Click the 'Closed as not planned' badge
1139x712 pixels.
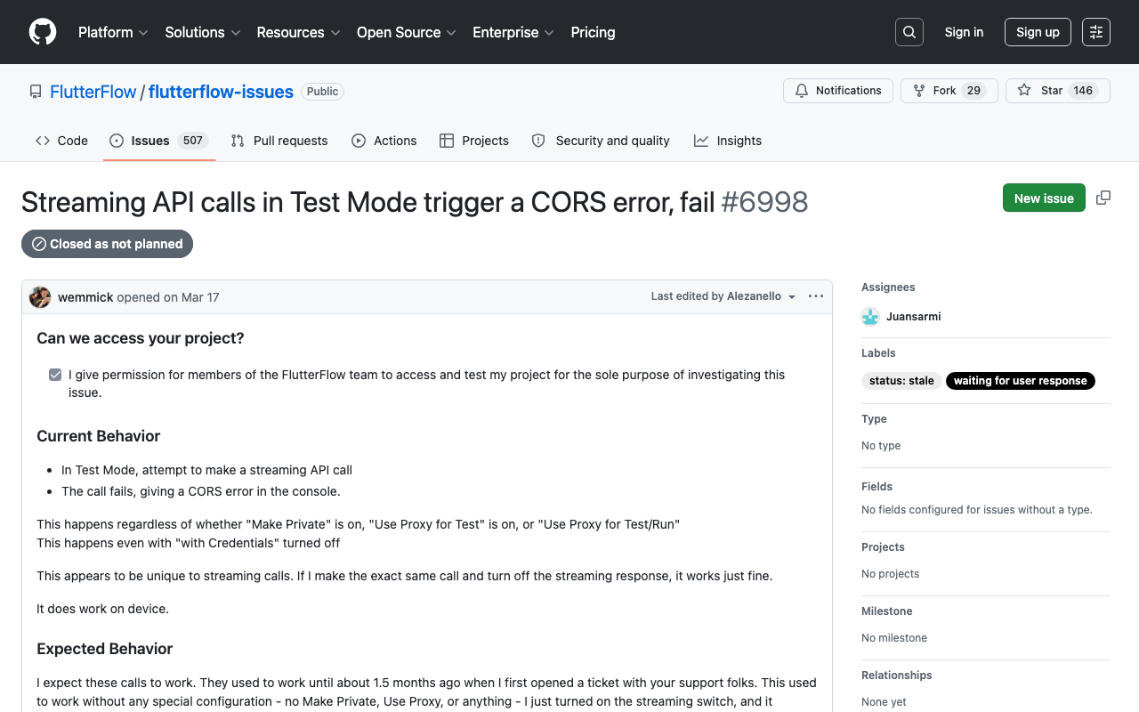pyautogui.click(x=107, y=244)
